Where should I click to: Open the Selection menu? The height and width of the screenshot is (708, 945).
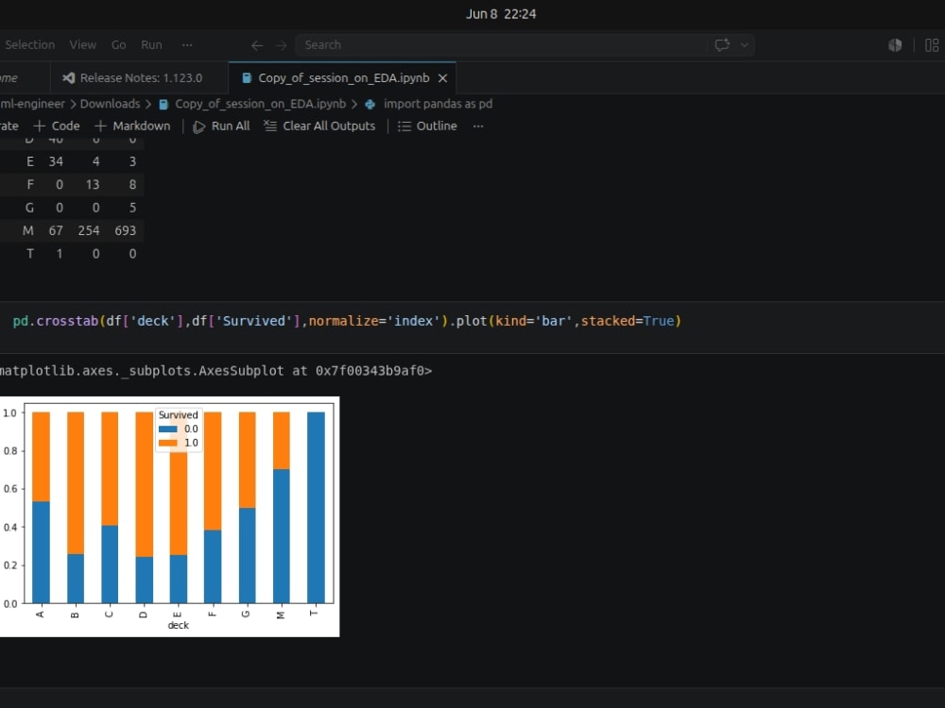pos(29,45)
